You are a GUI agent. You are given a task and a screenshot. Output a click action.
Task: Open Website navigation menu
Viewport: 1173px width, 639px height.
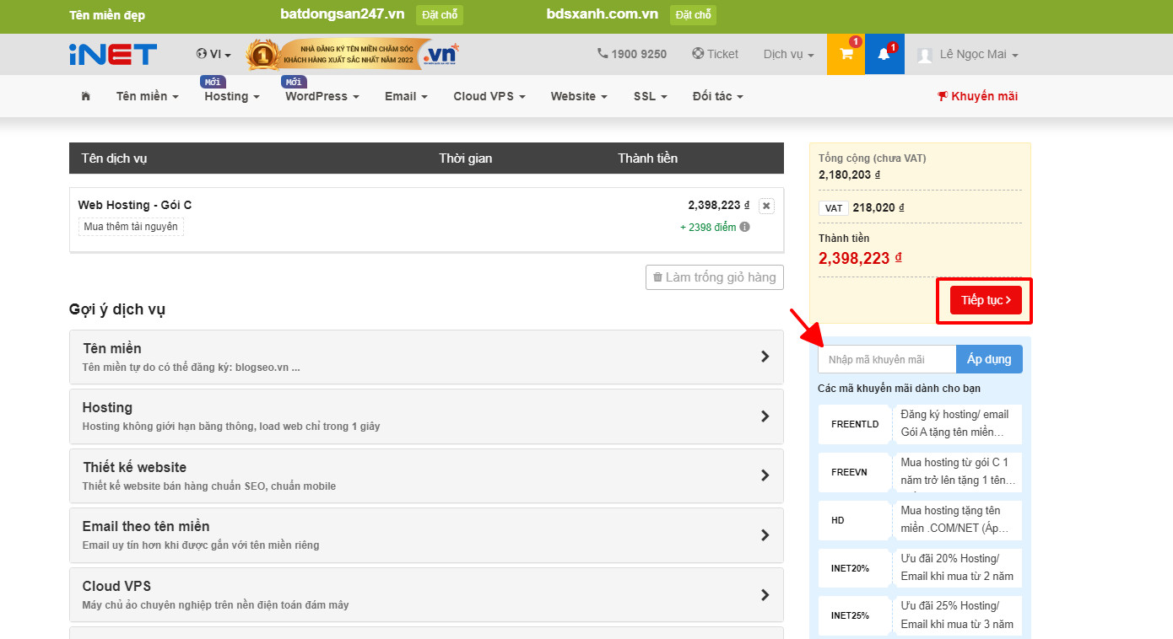click(579, 96)
